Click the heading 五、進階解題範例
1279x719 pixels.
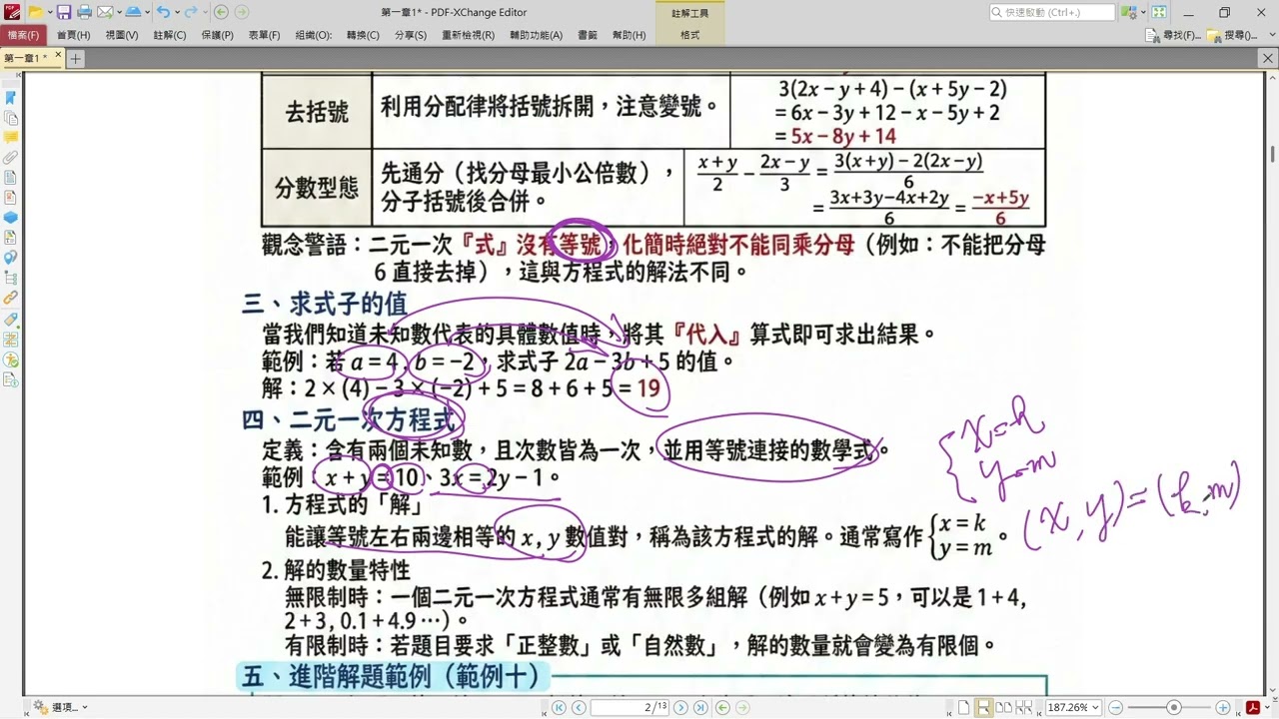tap(395, 676)
